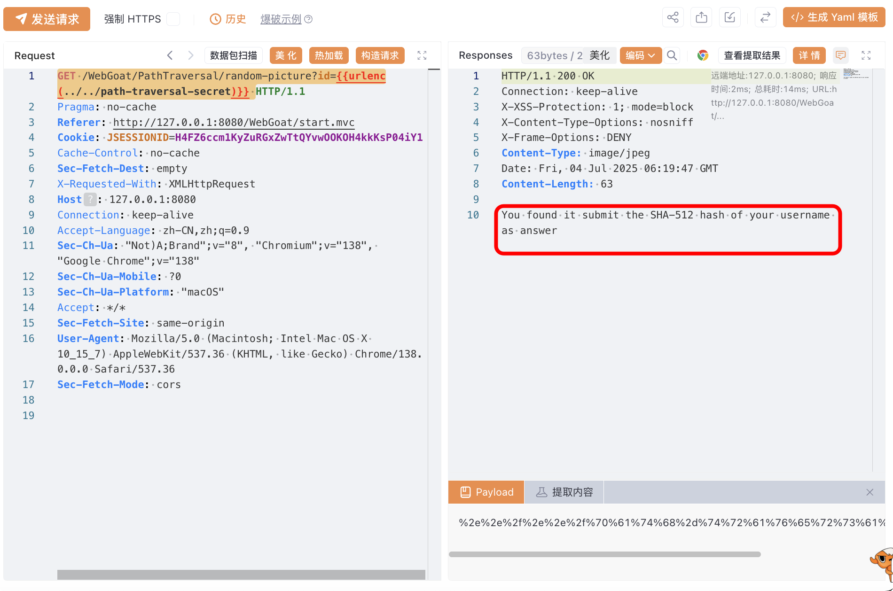Click 查看提取结果 button
Viewport: 893px width, 591px height.
[x=752, y=55]
